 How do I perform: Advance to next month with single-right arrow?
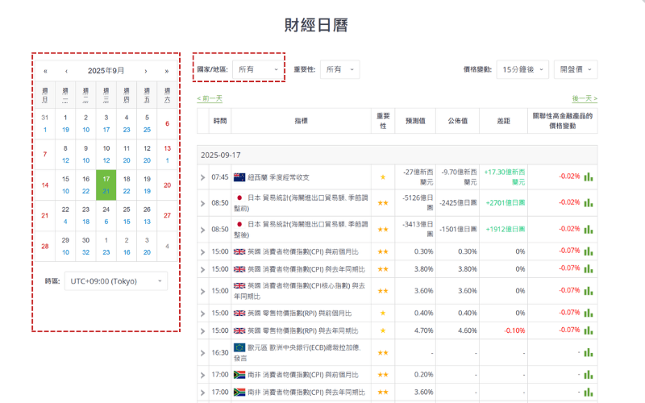pos(146,71)
